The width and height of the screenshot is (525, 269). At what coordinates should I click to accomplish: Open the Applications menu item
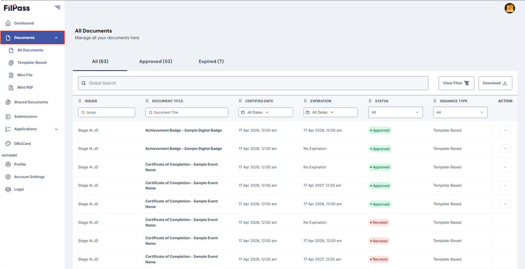click(25, 129)
